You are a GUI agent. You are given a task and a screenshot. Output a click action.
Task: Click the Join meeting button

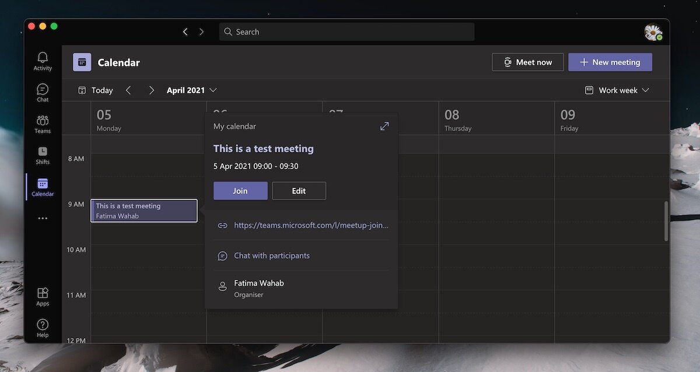[240, 191]
